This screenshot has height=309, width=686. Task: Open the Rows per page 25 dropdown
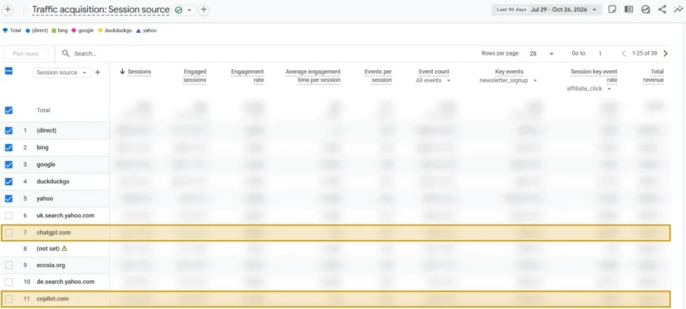541,54
